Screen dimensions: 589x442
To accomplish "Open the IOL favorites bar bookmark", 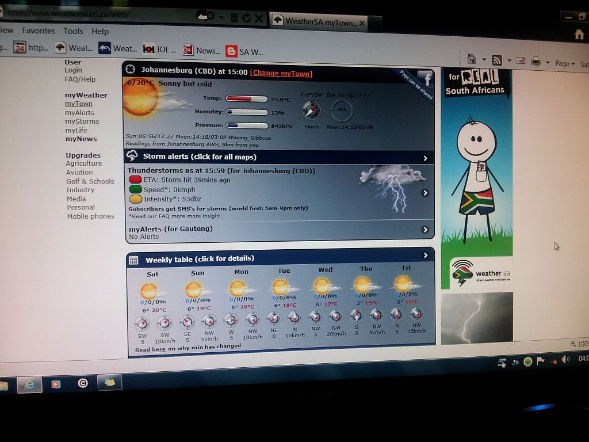I will pos(159,49).
